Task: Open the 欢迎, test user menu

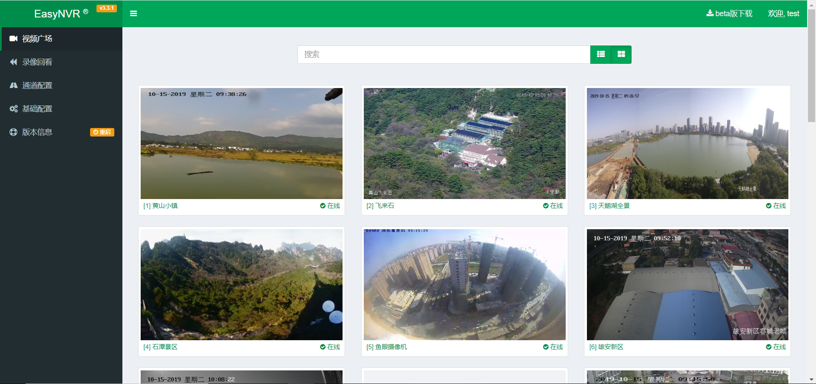Action: [783, 14]
